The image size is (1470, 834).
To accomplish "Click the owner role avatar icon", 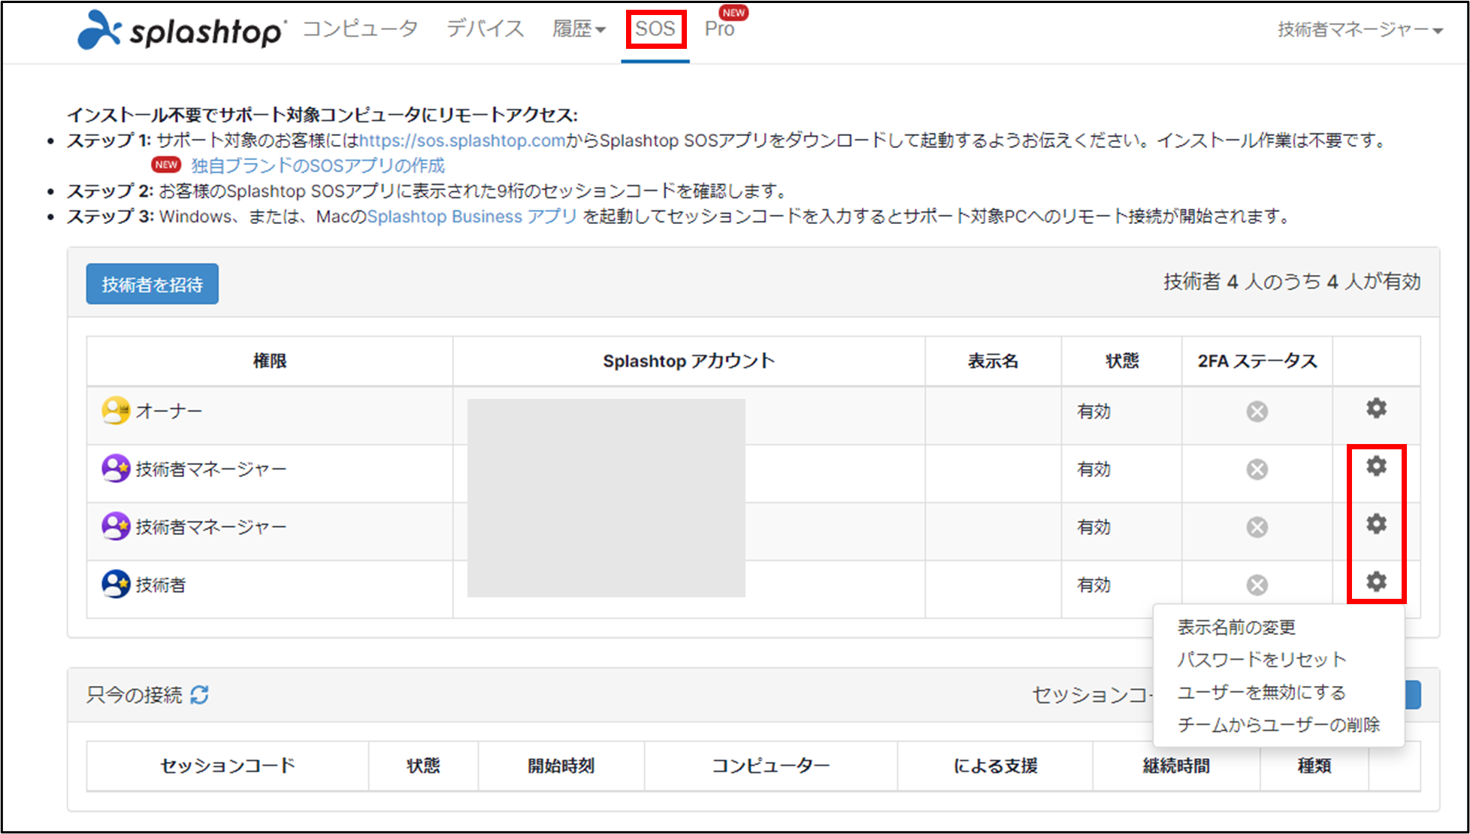I will [116, 411].
